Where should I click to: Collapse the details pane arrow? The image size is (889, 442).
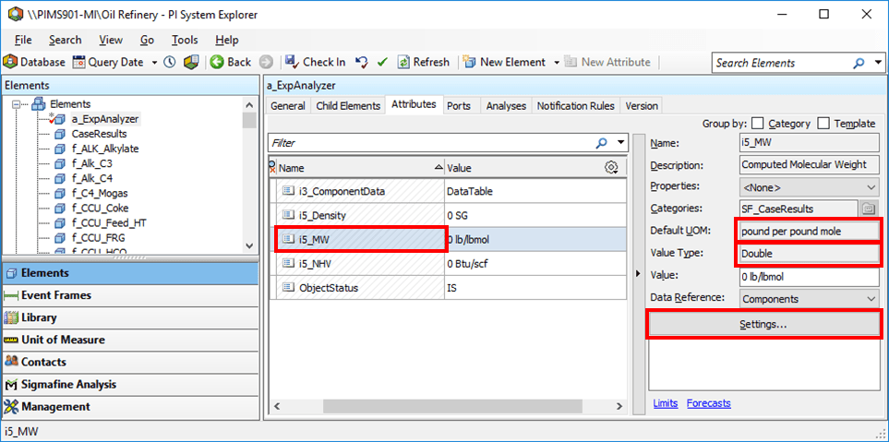point(638,274)
